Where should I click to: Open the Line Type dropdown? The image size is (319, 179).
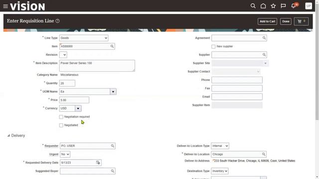(84, 38)
